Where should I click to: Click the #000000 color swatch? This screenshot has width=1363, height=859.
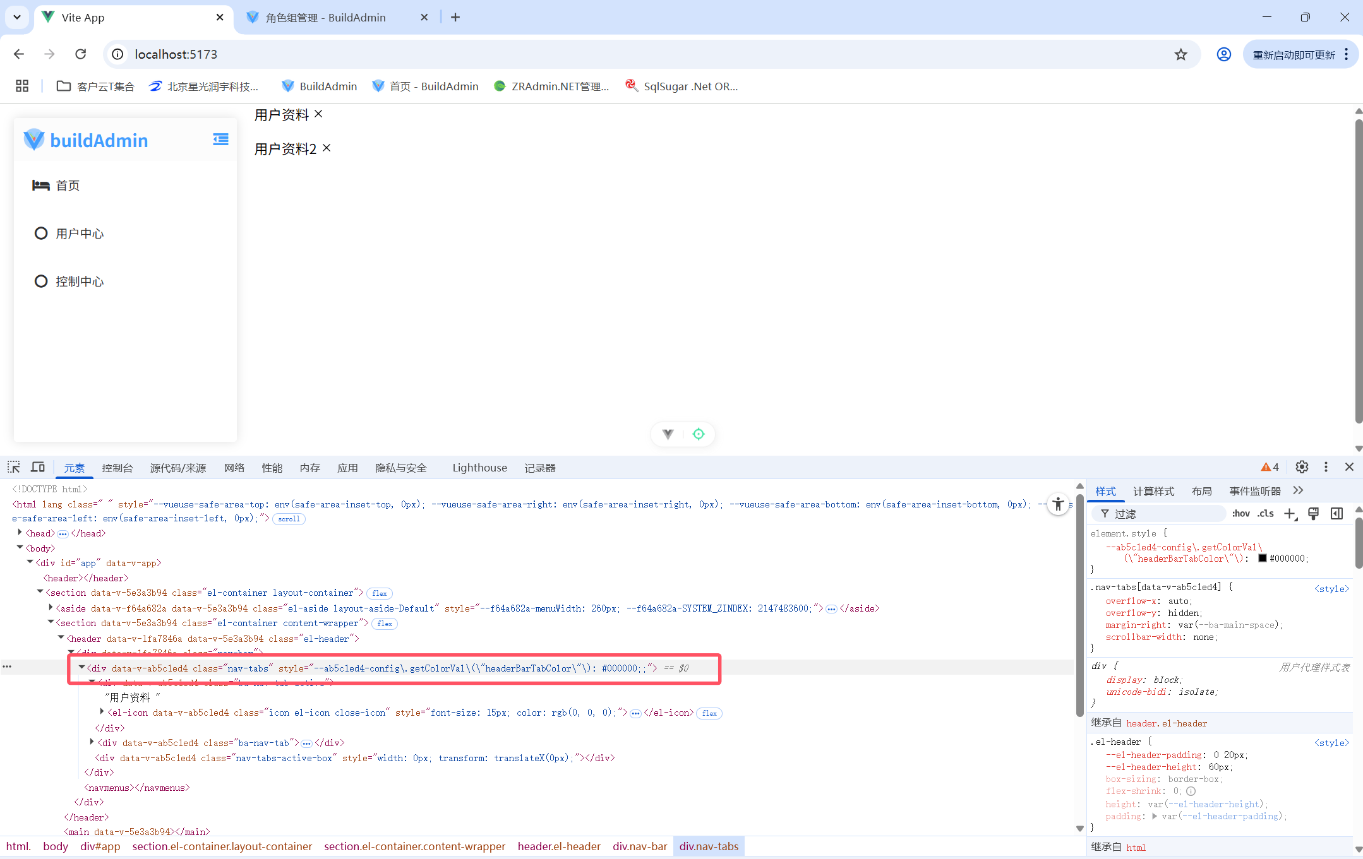click(1262, 559)
